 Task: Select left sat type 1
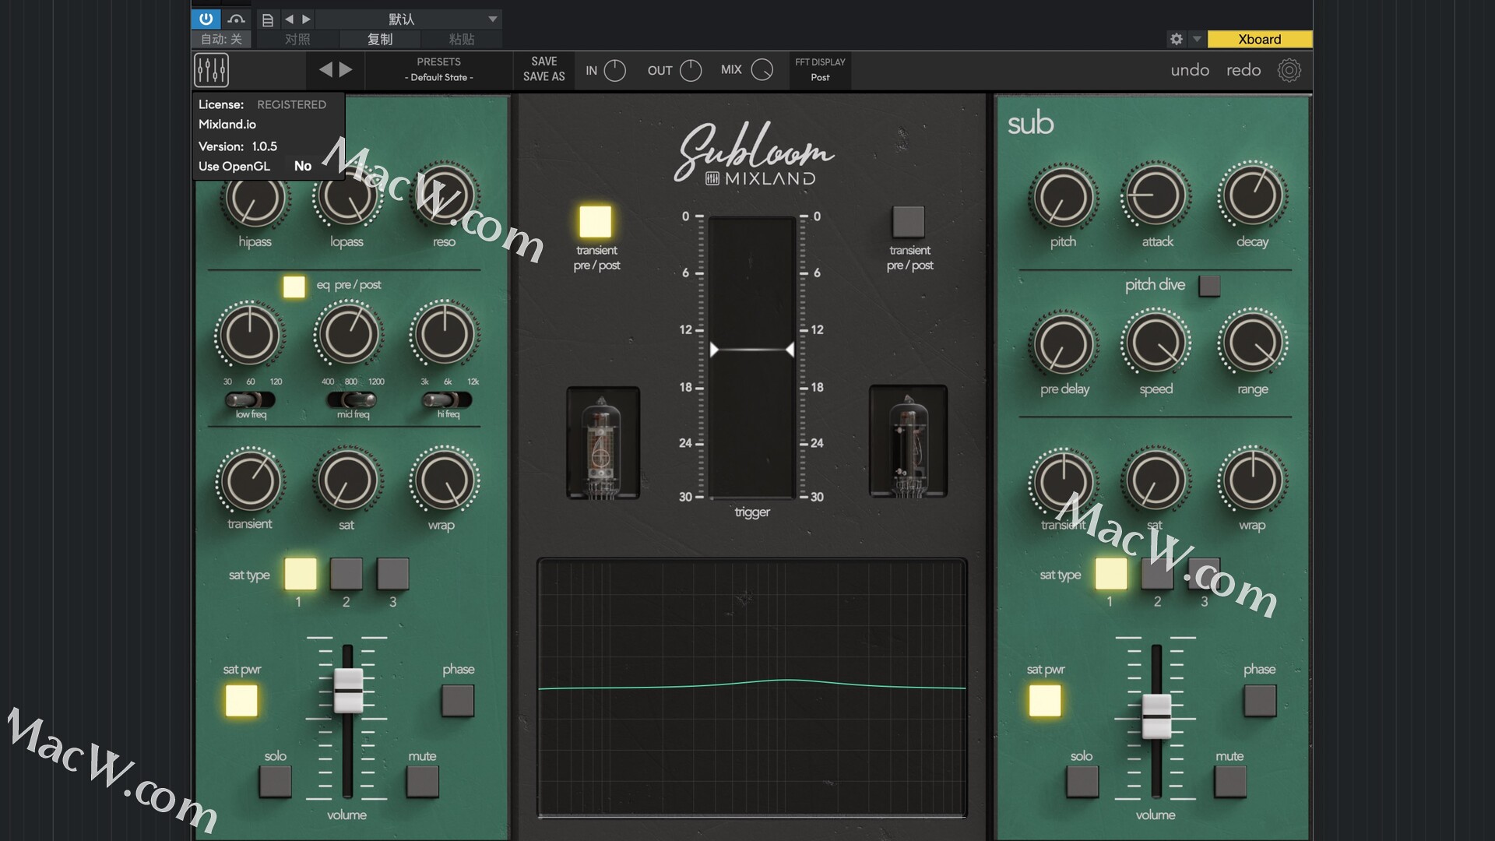[301, 574]
